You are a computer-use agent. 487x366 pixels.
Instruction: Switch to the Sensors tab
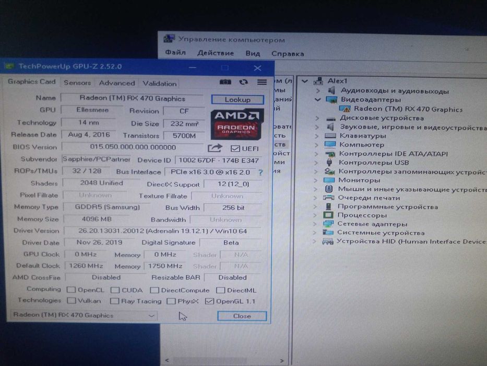(77, 83)
